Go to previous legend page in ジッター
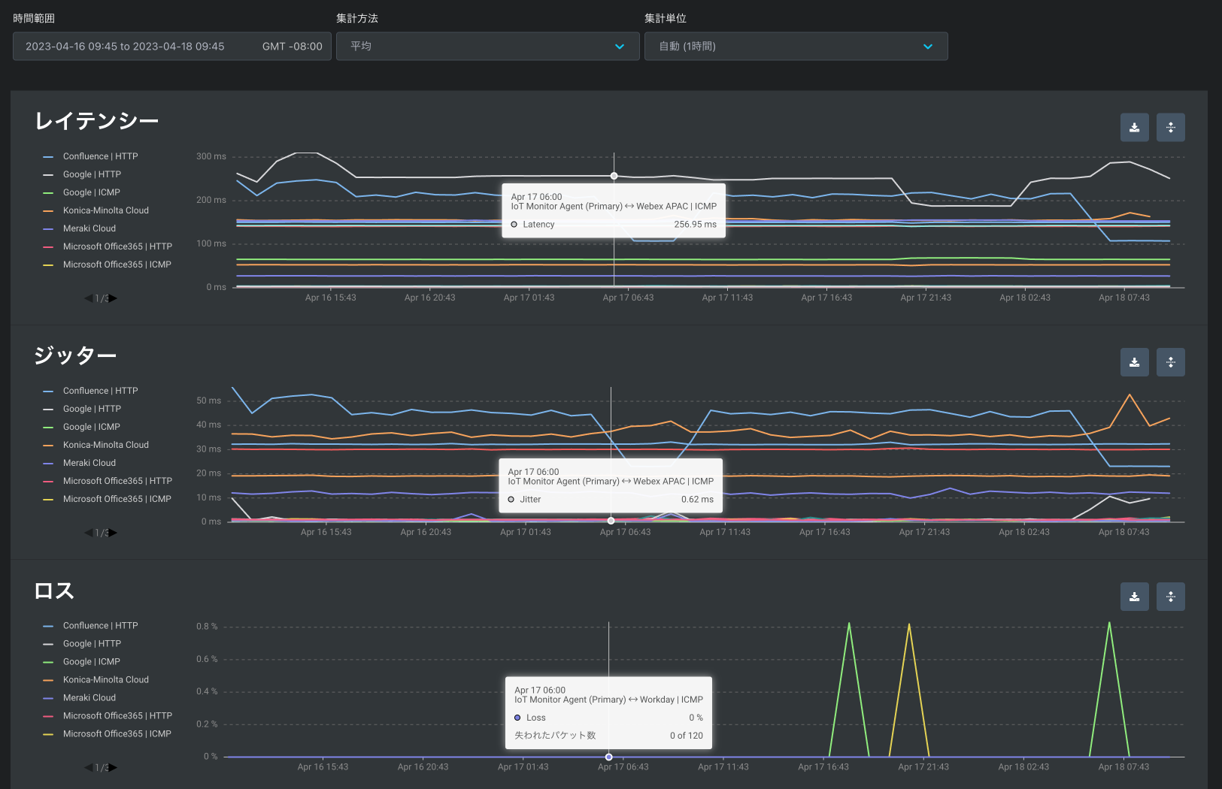The height and width of the screenshot is (789, 1222). [89, 533]
